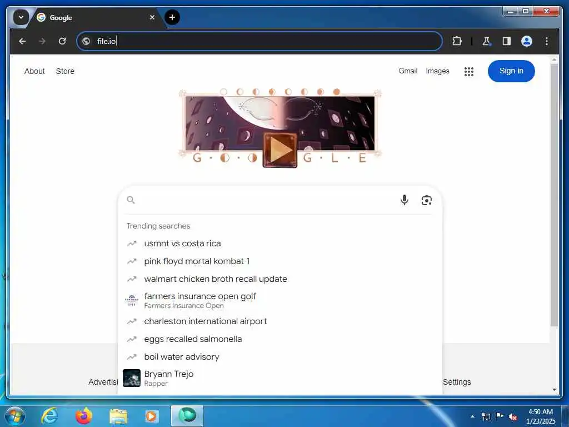Select trending search usmnt vs costa rica
The image size is (569, 427).
click(280, 244)
